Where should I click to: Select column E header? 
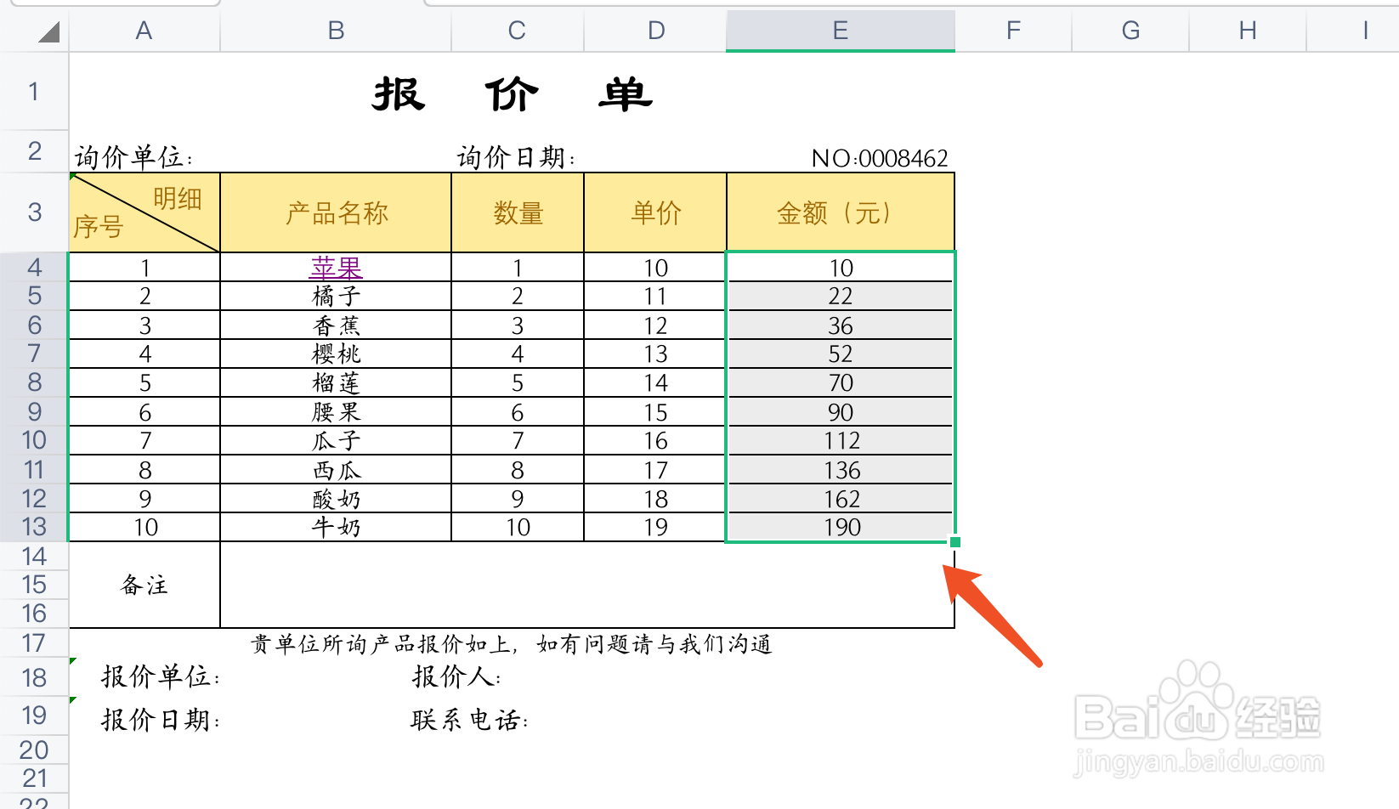[840, 31]
